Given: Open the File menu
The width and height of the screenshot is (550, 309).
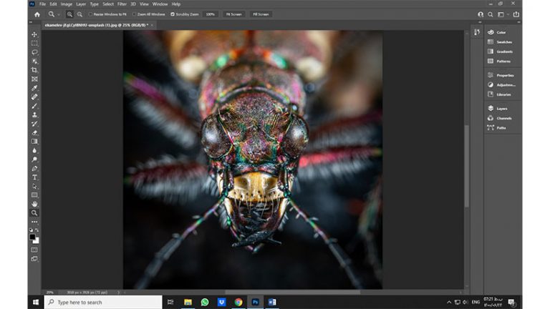Looking at the screenshot, I should coord(42,4).
